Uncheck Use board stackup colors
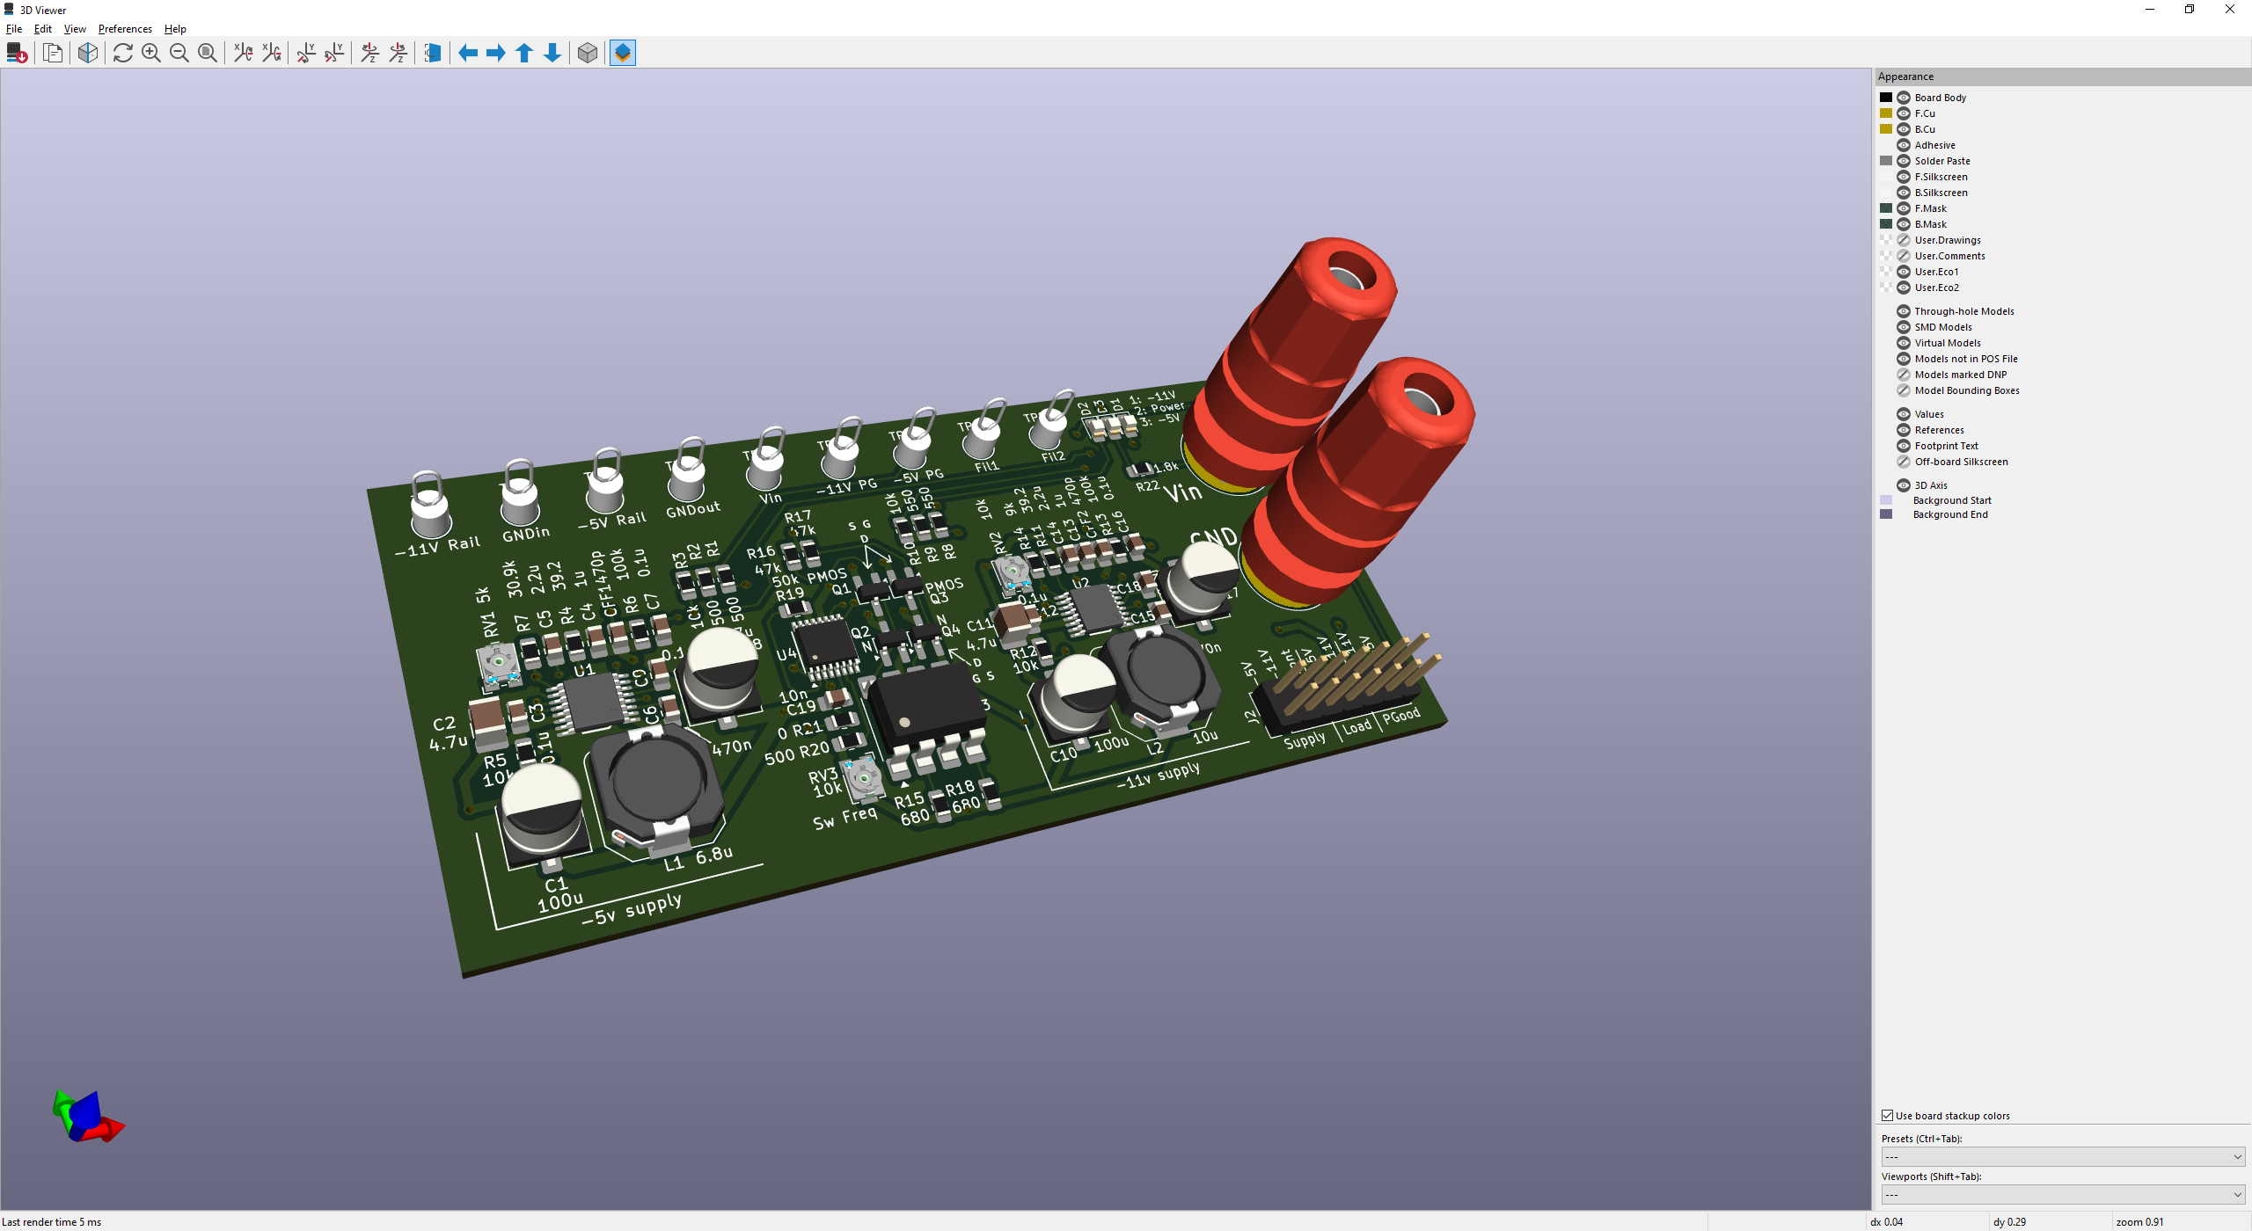 coord(1887,1115)
